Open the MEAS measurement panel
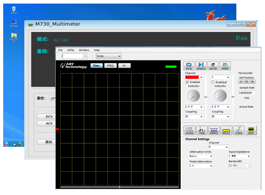The width and height of the screenshot is (265, 195). point(226,131)
